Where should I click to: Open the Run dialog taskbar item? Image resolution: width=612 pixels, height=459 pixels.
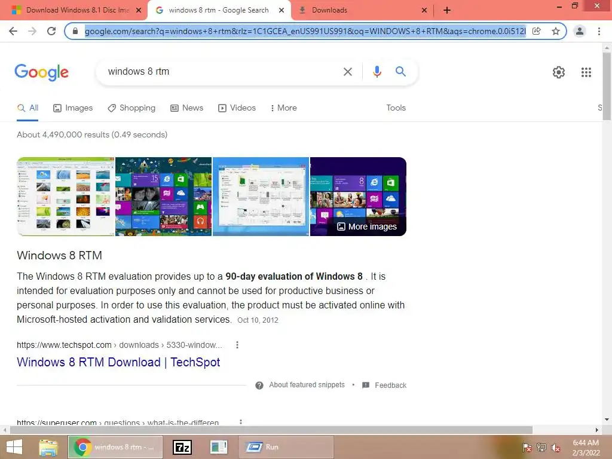click(286, 447)
